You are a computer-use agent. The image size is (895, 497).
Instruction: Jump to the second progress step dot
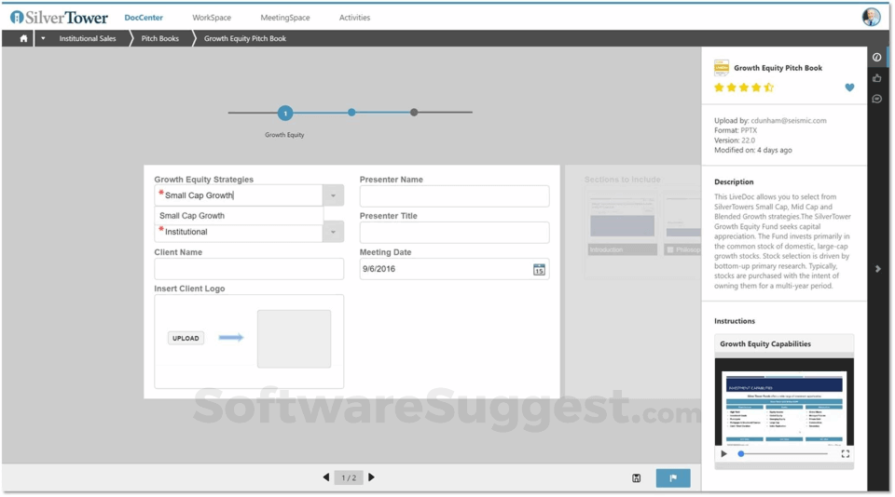351,113
